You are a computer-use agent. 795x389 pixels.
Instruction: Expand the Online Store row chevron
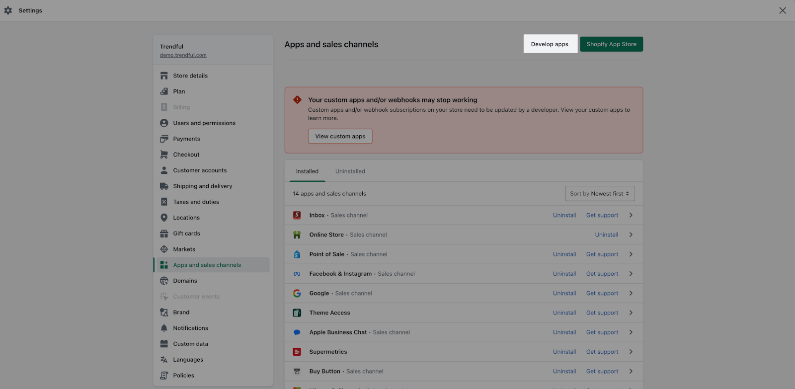coord(631,234)
